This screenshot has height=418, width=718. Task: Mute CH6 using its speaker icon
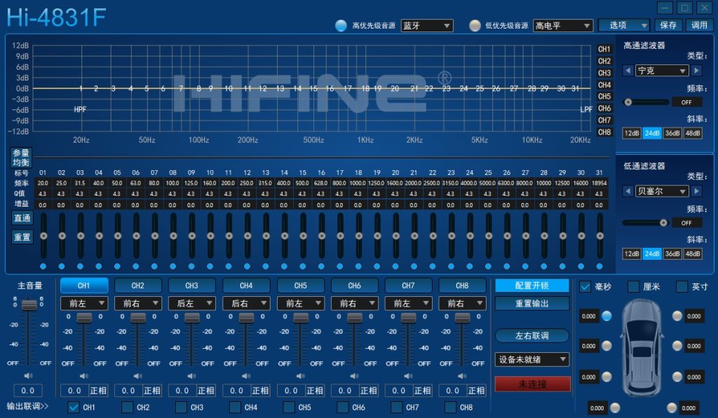coord(354,376)
